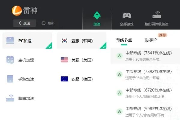The height and width of the screenshot is (120, 180).
Task: Click the rocket icon above 加速
Action: coord(97,16)
